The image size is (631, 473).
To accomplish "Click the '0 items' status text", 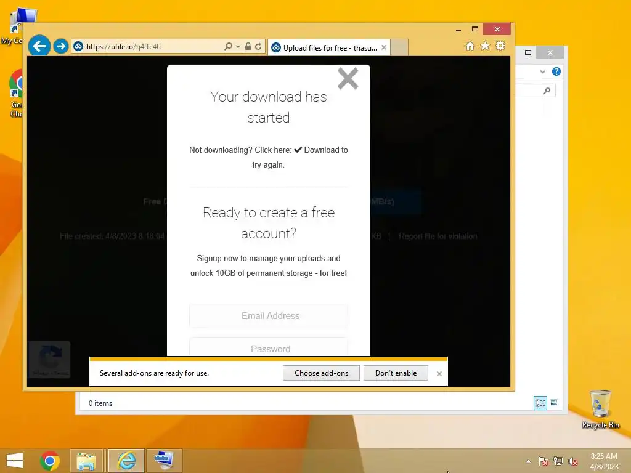I will pos(100,403).
